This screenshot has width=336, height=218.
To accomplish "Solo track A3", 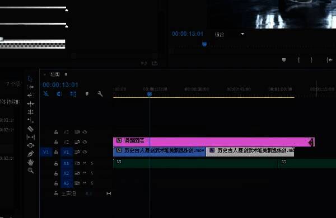I will [x=92, y=183].
